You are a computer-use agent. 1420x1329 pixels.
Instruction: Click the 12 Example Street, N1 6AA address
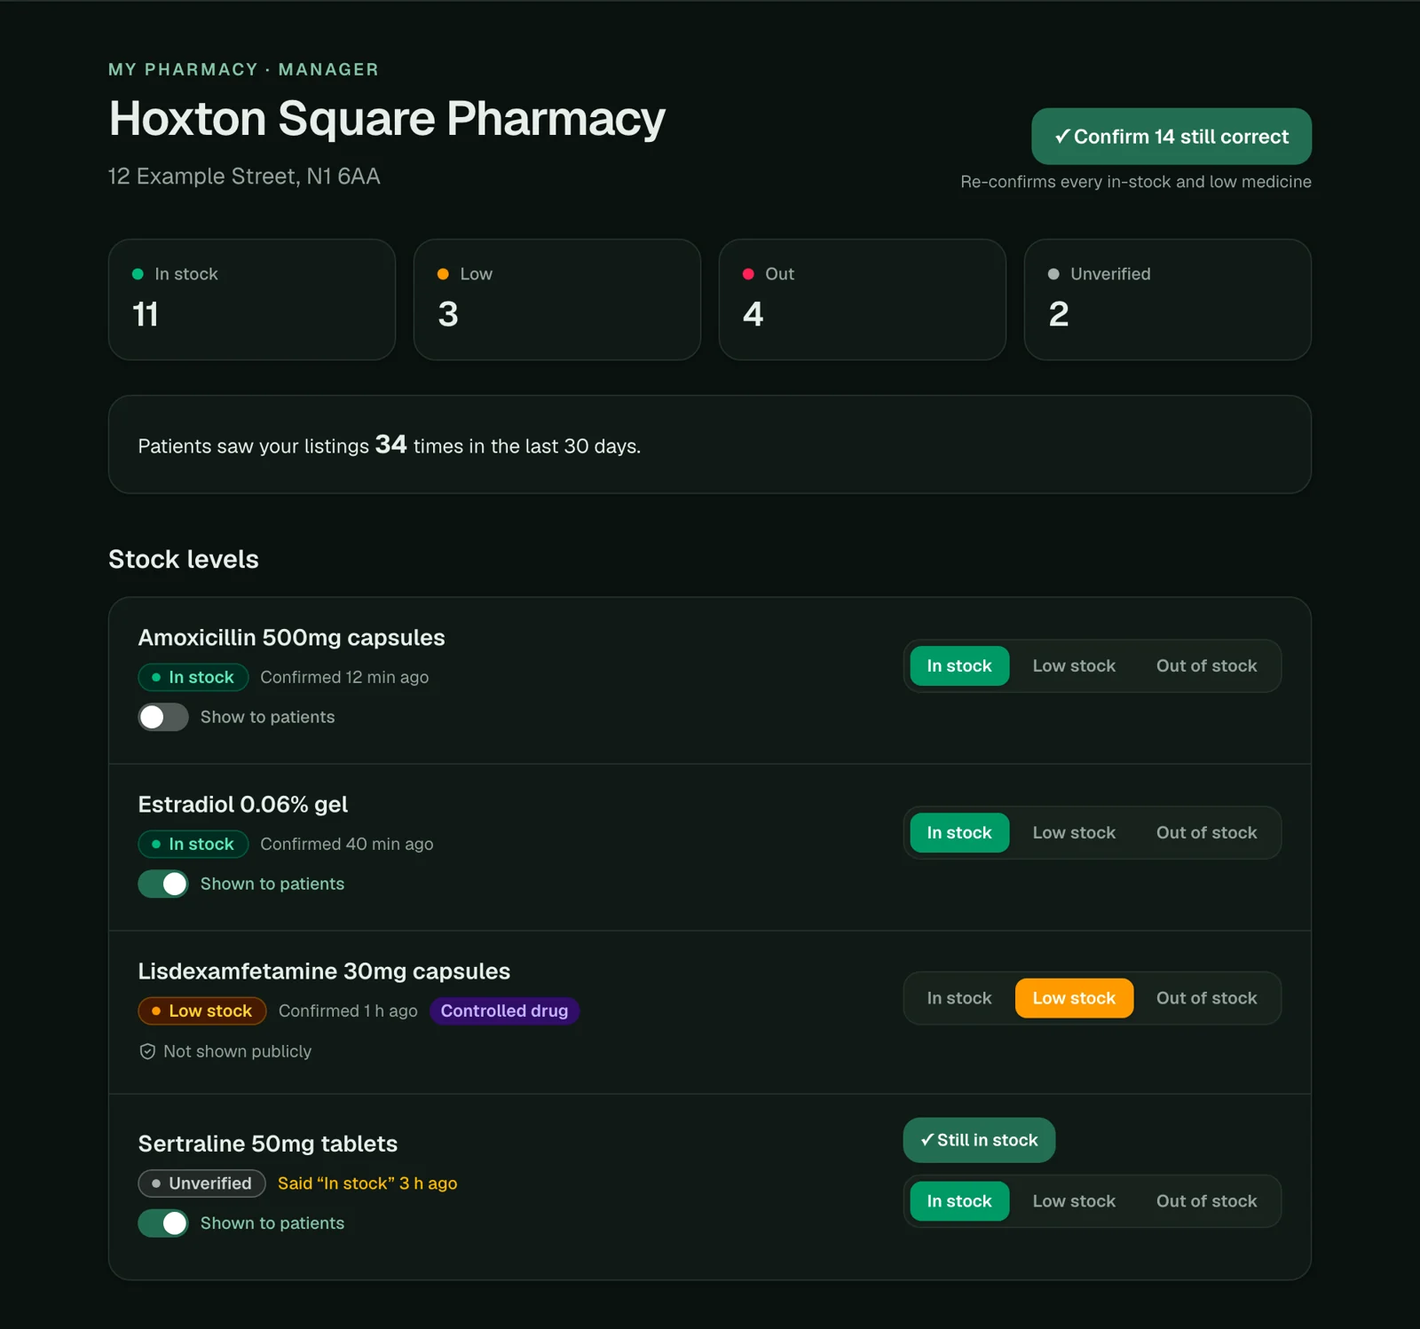pos(244,177)
